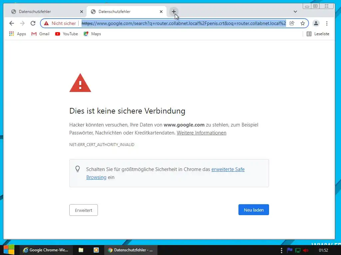Minimize the Chrome window
This screenshot has height=255, width=341.
coord(307,6)
